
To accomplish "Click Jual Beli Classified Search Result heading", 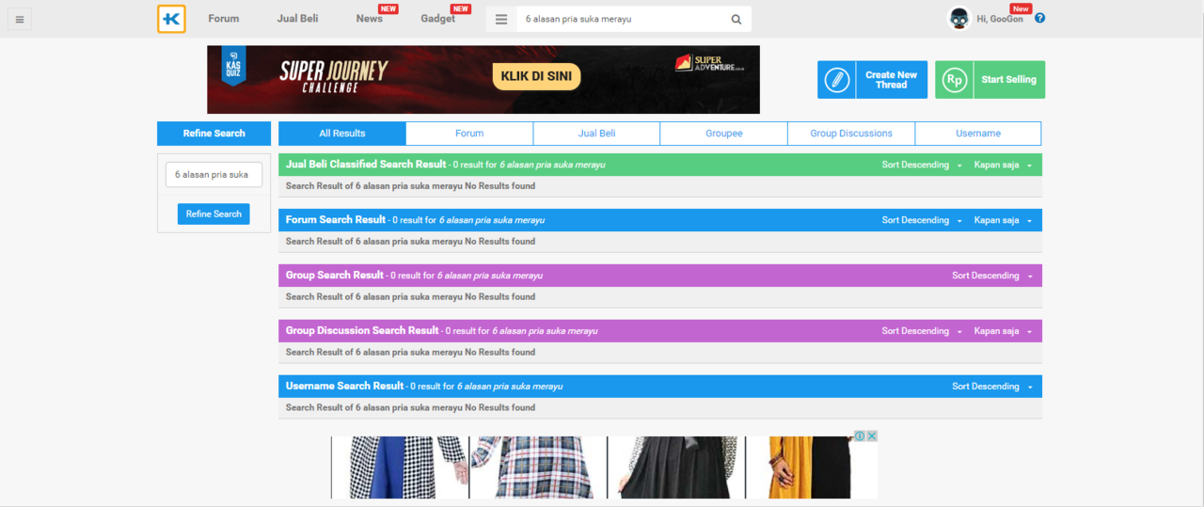I will click(366, 165).
